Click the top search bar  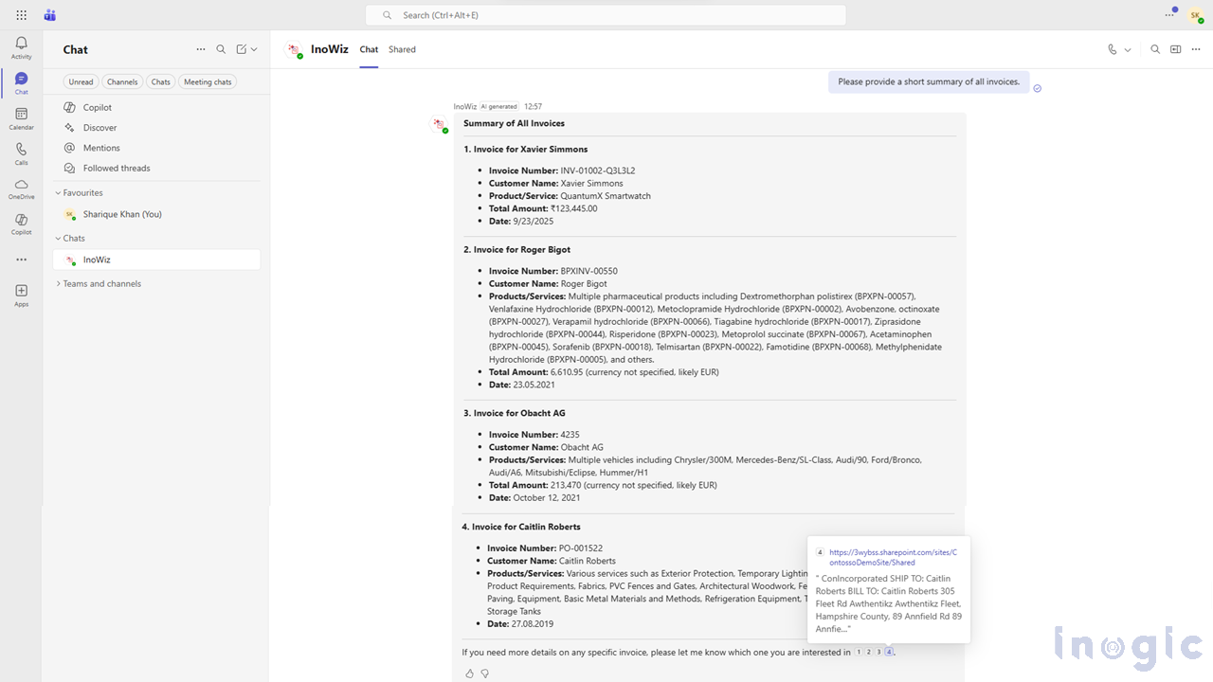[x=605, y=15]
